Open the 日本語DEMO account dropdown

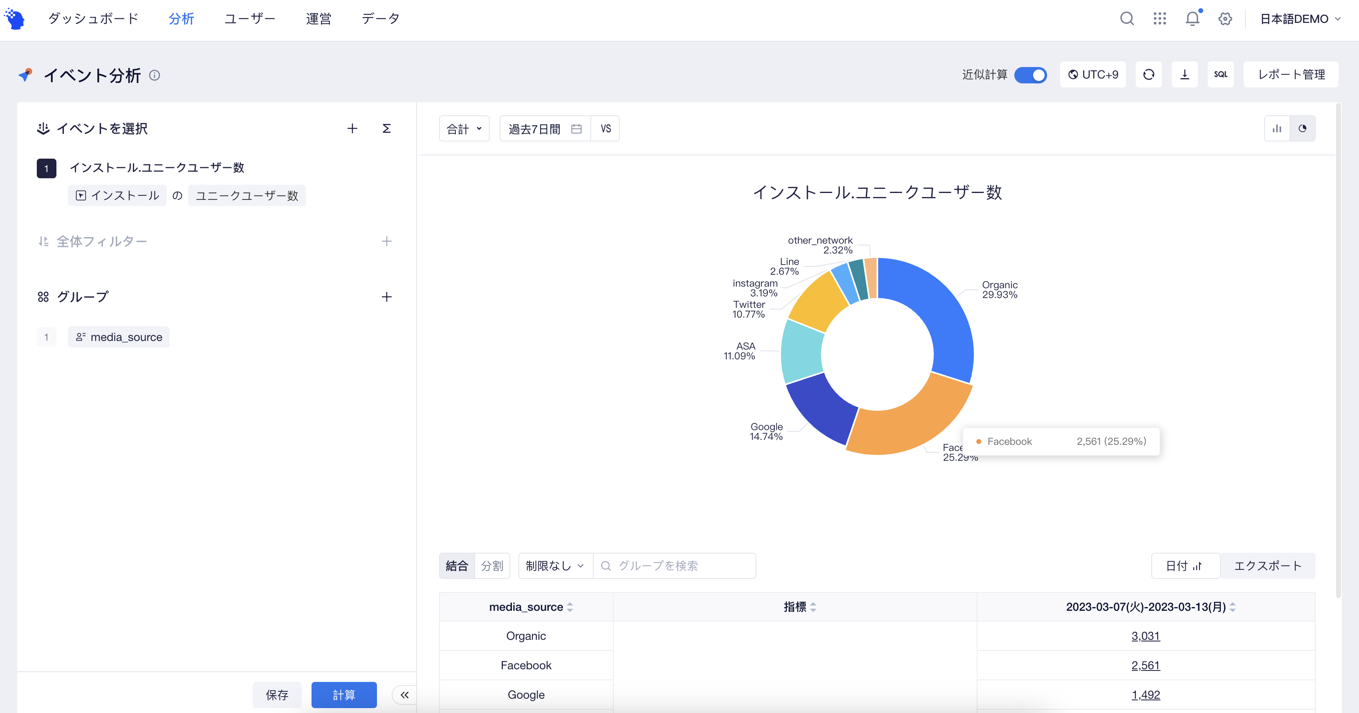pos(1300,19)
